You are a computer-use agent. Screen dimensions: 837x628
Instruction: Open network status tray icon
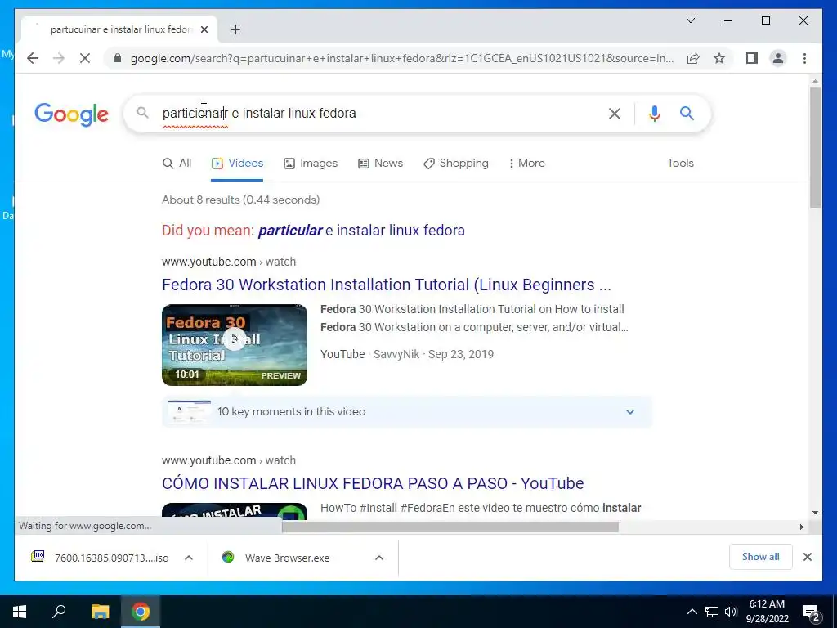coord(712,612)
